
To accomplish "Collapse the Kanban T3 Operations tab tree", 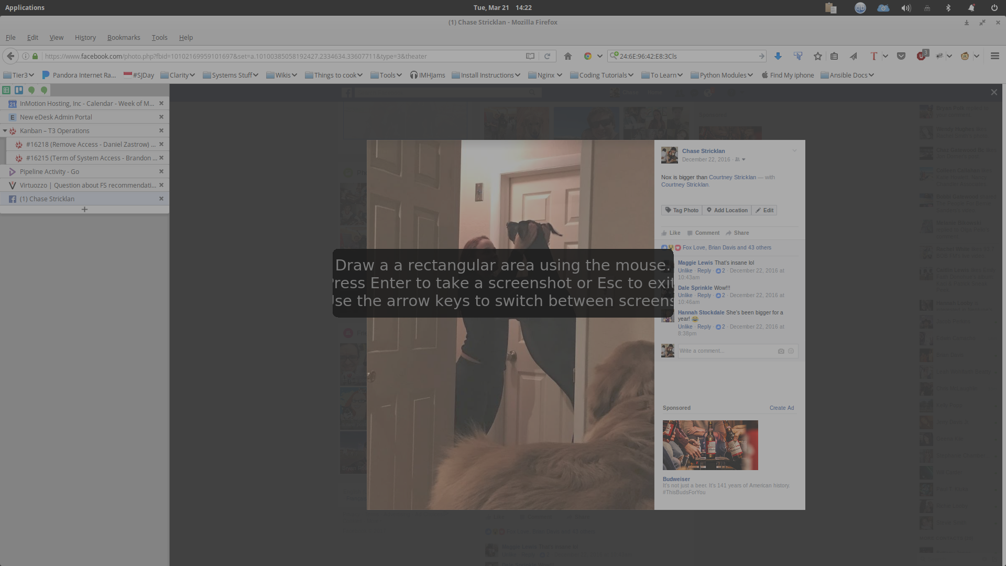I will [x=5, y=131].
